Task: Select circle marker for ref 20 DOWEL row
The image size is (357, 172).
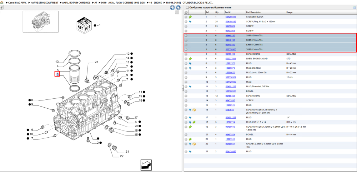Action: (186, 134)
